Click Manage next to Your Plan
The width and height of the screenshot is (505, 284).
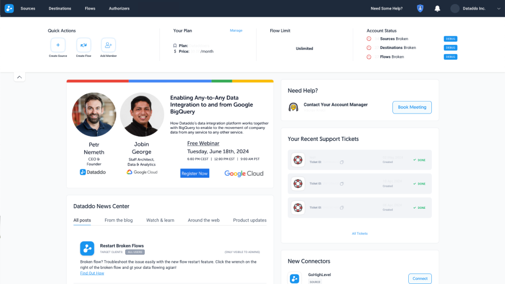pyautogui.click(x=236, y=31)
